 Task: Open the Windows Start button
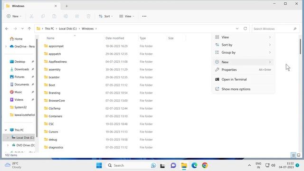point(99,165)
